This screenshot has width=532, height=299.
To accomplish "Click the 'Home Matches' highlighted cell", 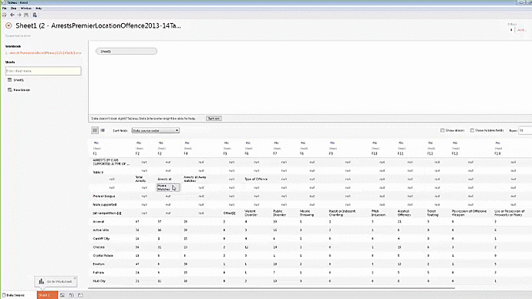I will pyautogui.click(x=167, y=187).
